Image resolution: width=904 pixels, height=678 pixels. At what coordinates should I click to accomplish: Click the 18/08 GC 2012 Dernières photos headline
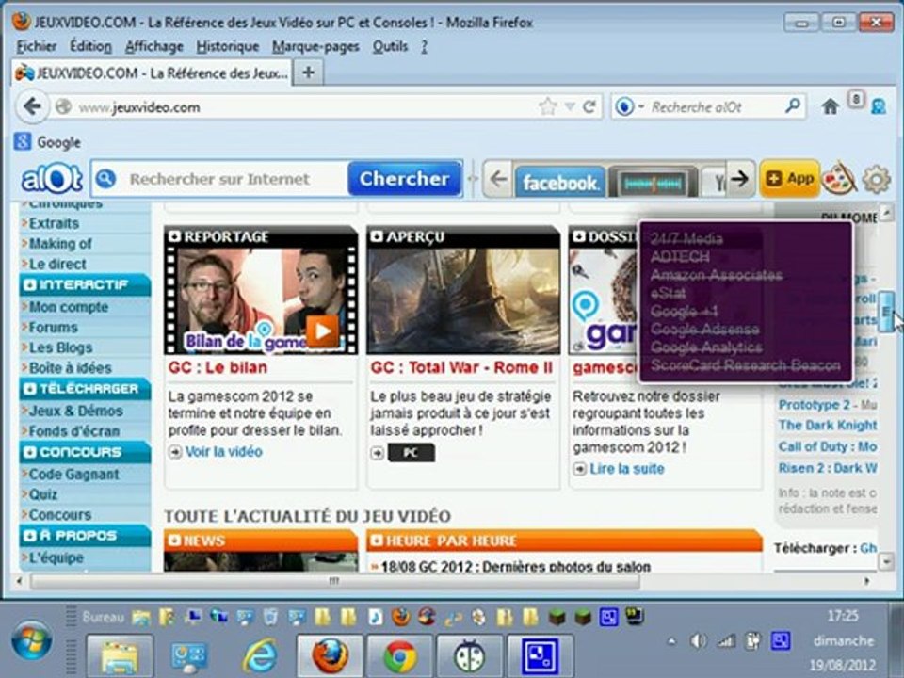tap(515, 567)
